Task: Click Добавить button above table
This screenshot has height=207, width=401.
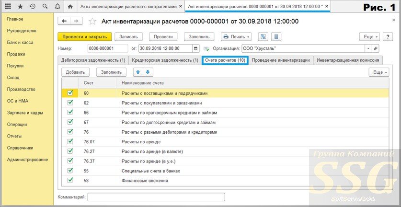Action: click(75, 72)
